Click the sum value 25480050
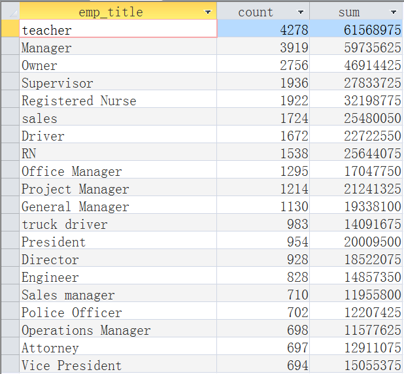404x374 pixels. click(373, 118)
